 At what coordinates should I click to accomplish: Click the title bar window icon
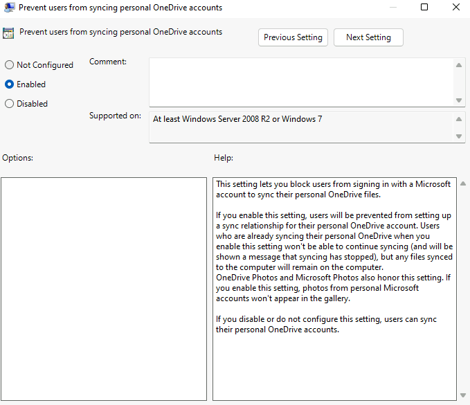tap(9, 7)
